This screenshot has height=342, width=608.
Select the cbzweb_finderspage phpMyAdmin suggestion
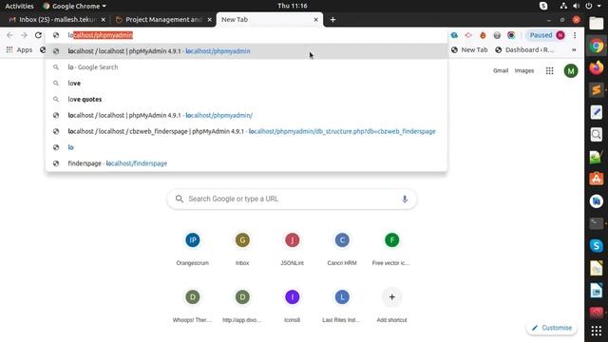coord(246,131)
